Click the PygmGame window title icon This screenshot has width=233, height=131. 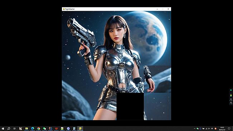[x=64, y=9]
